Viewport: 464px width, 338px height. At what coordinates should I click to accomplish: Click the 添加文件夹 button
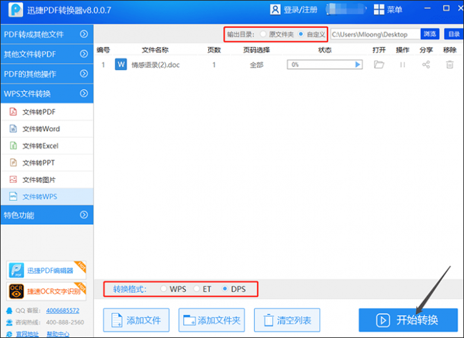211,320
